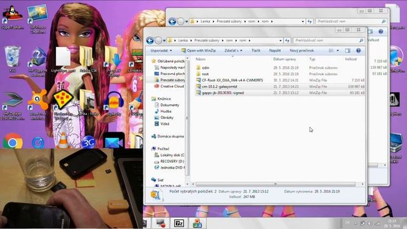Screen dimensions: 407x229
Task: Sort by Dátum úpravy column header
Action: [285, 59]
